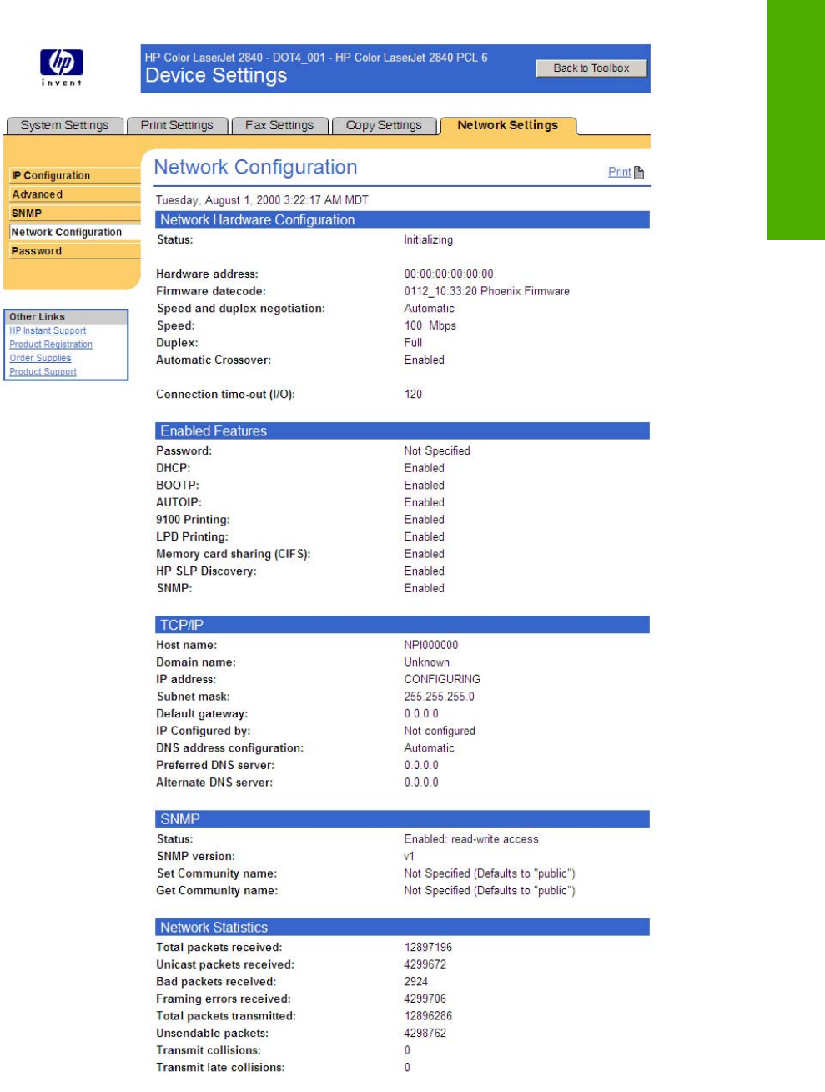
Task: Click Connection time-out value 120
Action: [x=413, y=394]
